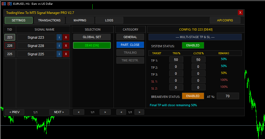Edit SL 1 trigger percent field

pos(176,80)
